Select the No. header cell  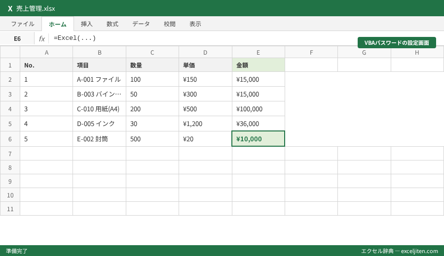point(46,65)
